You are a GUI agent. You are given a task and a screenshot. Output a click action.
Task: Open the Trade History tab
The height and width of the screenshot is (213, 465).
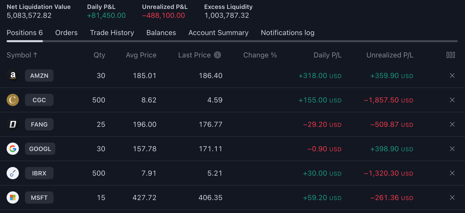112,33
